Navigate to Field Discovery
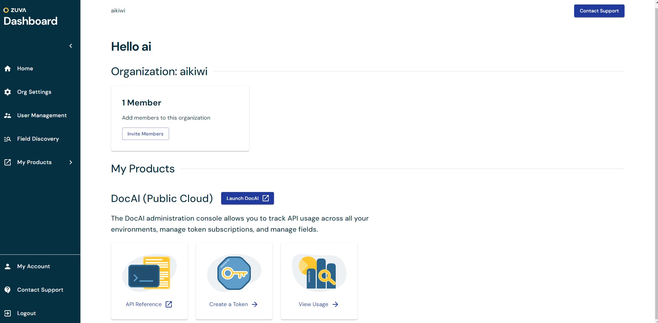The height and width of the screenshot is (323, 658). click(x=38, y=139)
